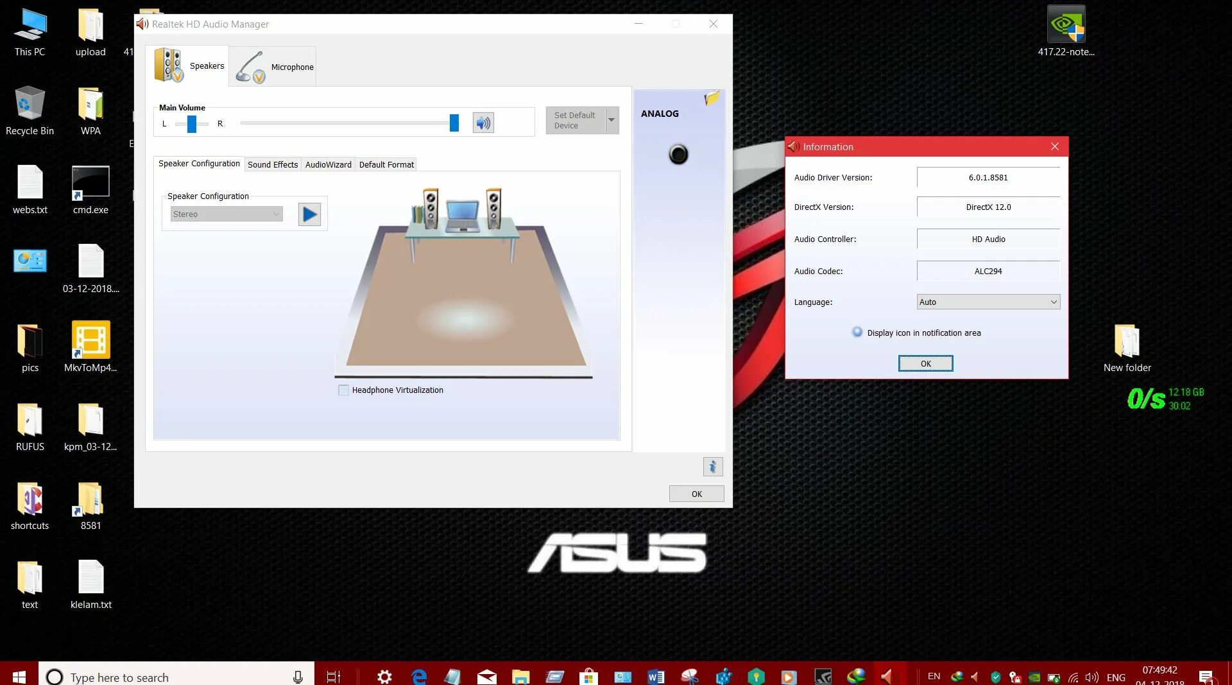The height and width of the screenshot is (685, 1232).
Task: Click the information 'i' button
Action: point(712,467)
